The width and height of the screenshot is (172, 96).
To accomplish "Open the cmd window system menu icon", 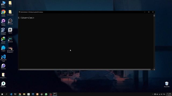I will tap(19, 12).
